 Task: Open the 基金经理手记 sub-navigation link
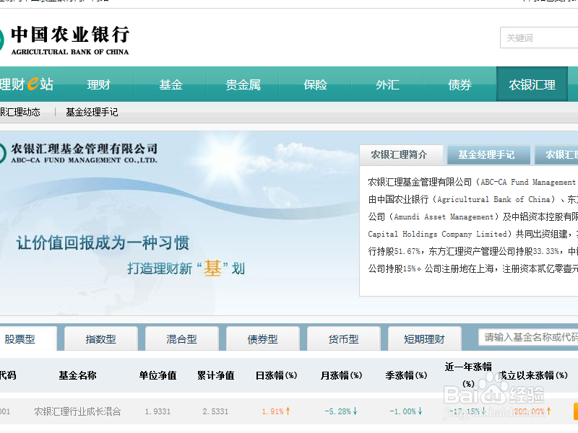tap(92, 112)
